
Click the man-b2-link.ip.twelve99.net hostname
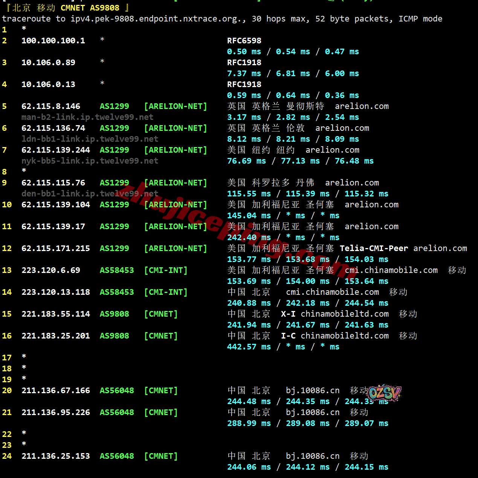87,117
